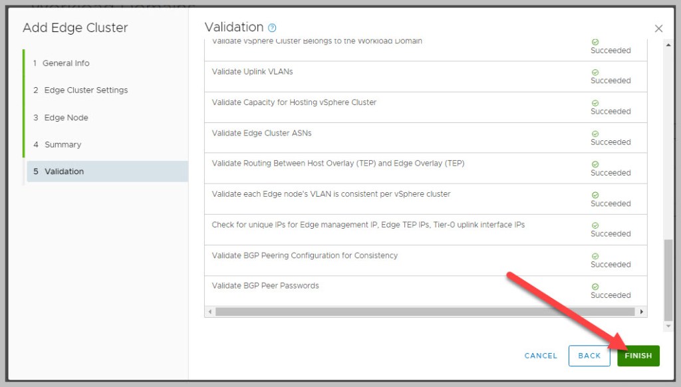Viewport: 681px width, 387px height.
Task: Click the horizontal scrollbar left arrow
Action: (x=210, y=312)
